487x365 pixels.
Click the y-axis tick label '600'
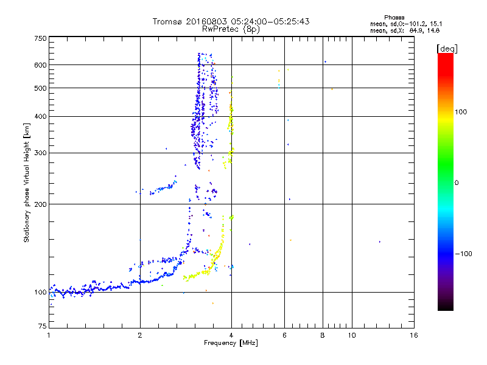click(41, 65)
